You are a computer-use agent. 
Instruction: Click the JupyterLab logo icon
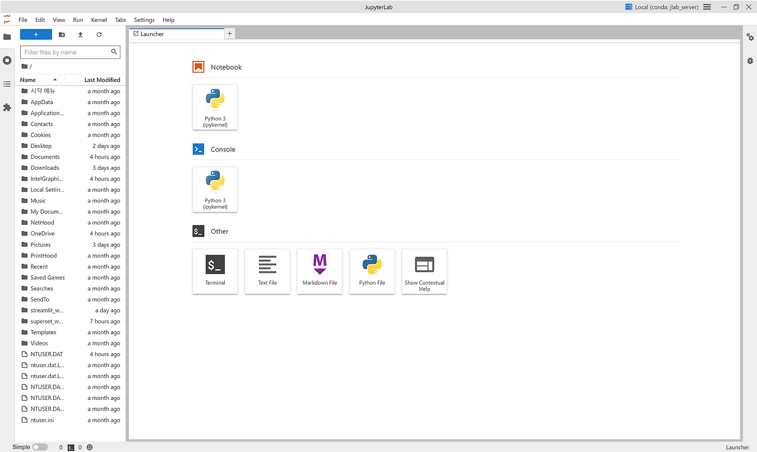7,20
